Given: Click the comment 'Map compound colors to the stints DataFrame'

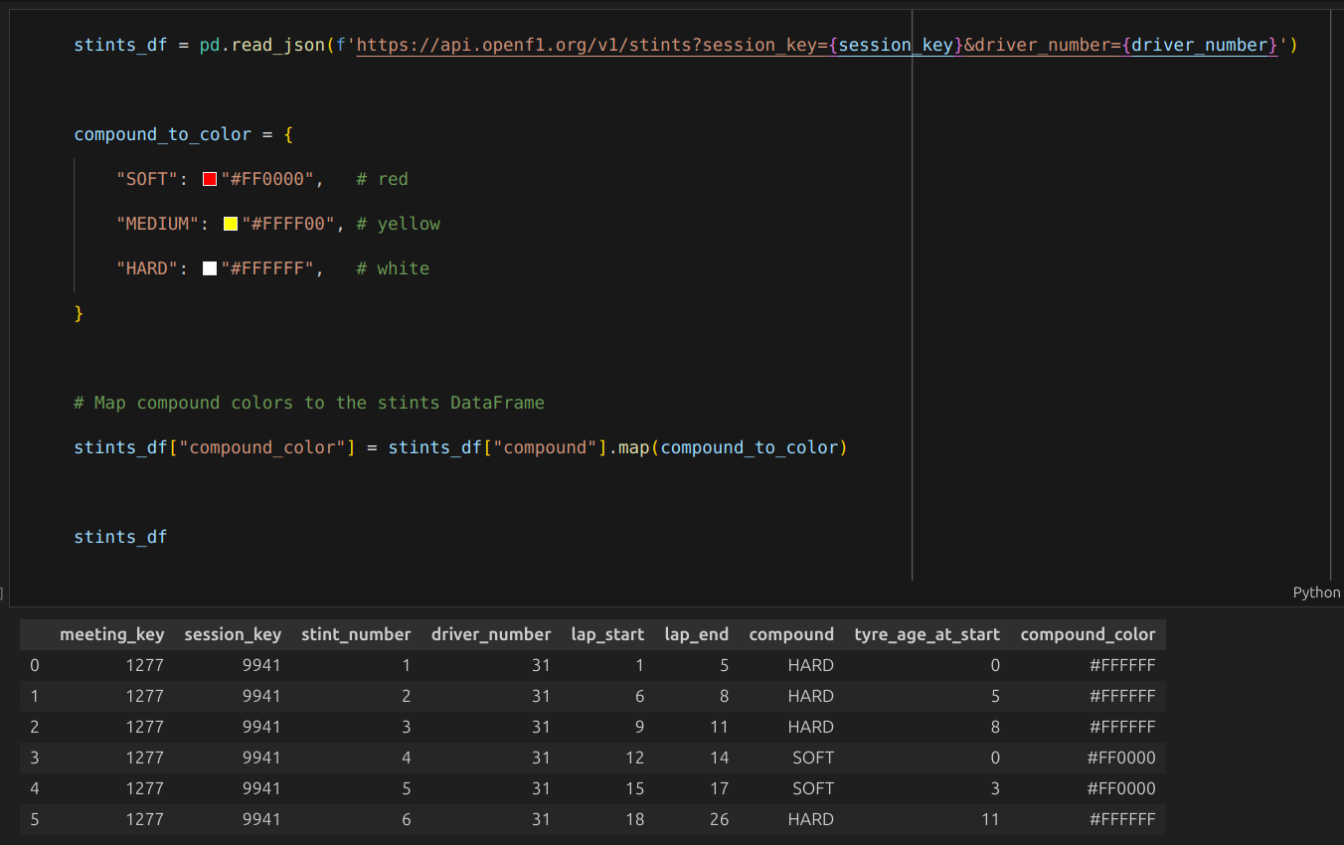Looking at the screenshot, I should [x=309, y=403].
